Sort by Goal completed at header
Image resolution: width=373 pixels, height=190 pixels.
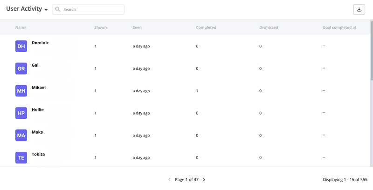click(x=339, y=27)
